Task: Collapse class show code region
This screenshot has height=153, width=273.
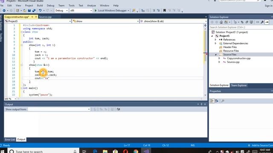Action: tap(22, 32)
